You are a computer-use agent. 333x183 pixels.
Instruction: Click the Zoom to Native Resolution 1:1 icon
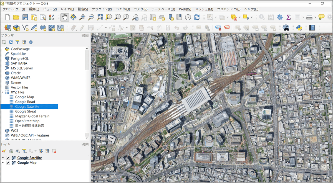pos(127,17)
